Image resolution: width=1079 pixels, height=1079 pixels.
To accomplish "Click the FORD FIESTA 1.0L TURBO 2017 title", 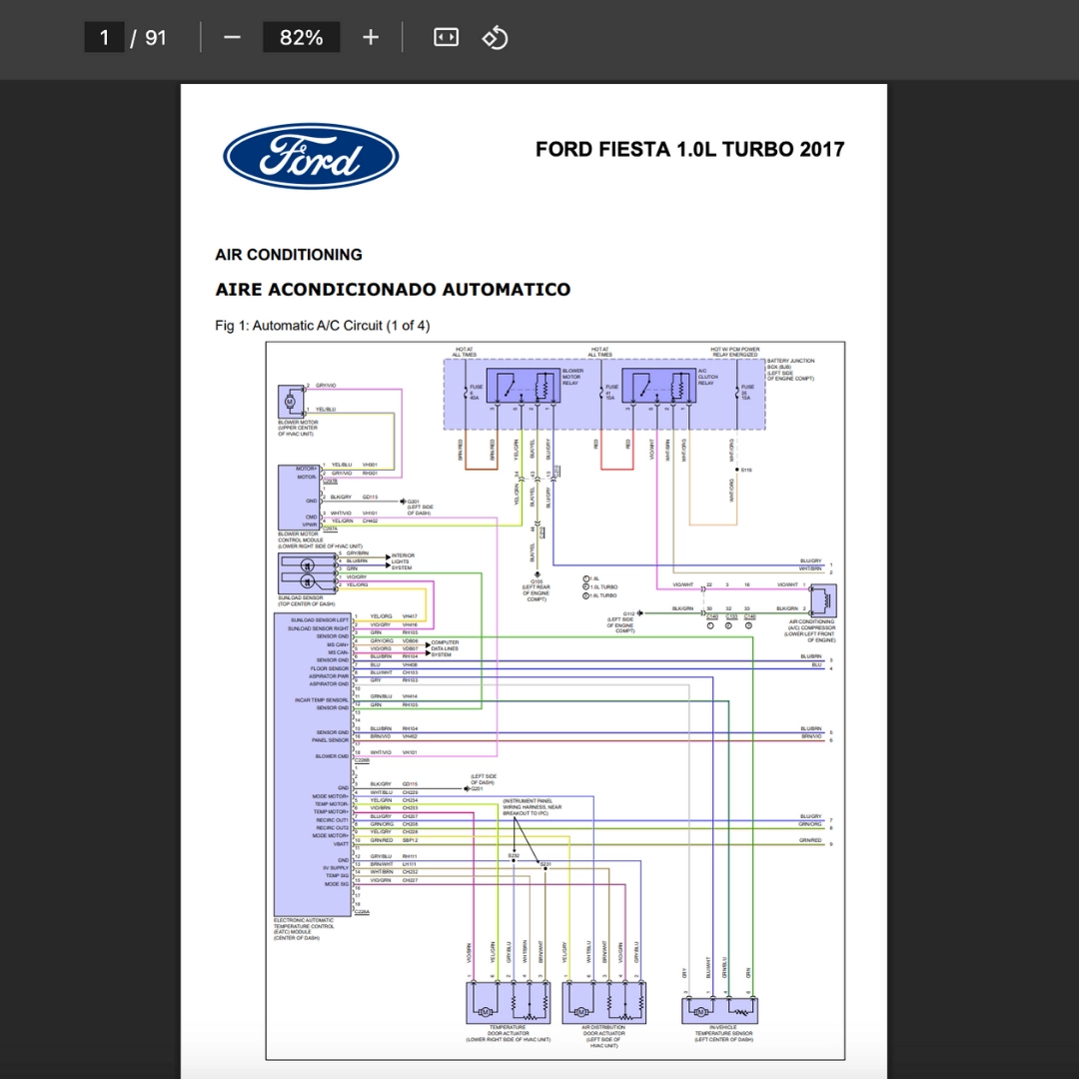I will pyautogui.click(x=689, y=149).
